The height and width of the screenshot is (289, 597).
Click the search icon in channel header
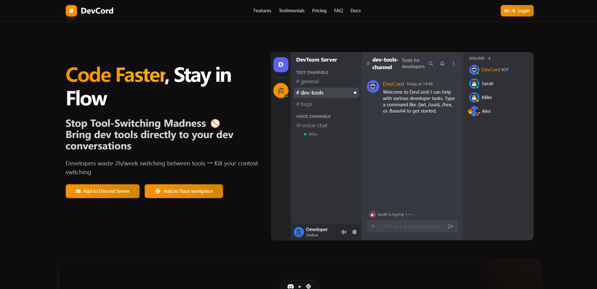coord(431,64)
